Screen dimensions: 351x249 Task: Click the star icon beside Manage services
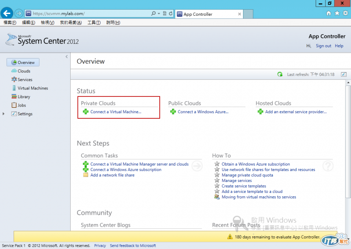pos(217,180)
